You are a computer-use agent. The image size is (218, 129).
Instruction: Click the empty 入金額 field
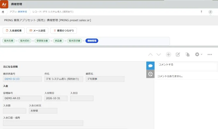pyautogui.click(x=15, y=111)
